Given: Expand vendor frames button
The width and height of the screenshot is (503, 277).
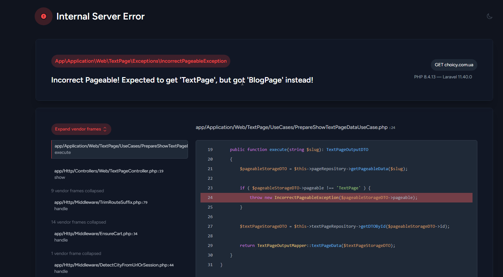Looking at the screenshot, I should click(x=81, y=129).
